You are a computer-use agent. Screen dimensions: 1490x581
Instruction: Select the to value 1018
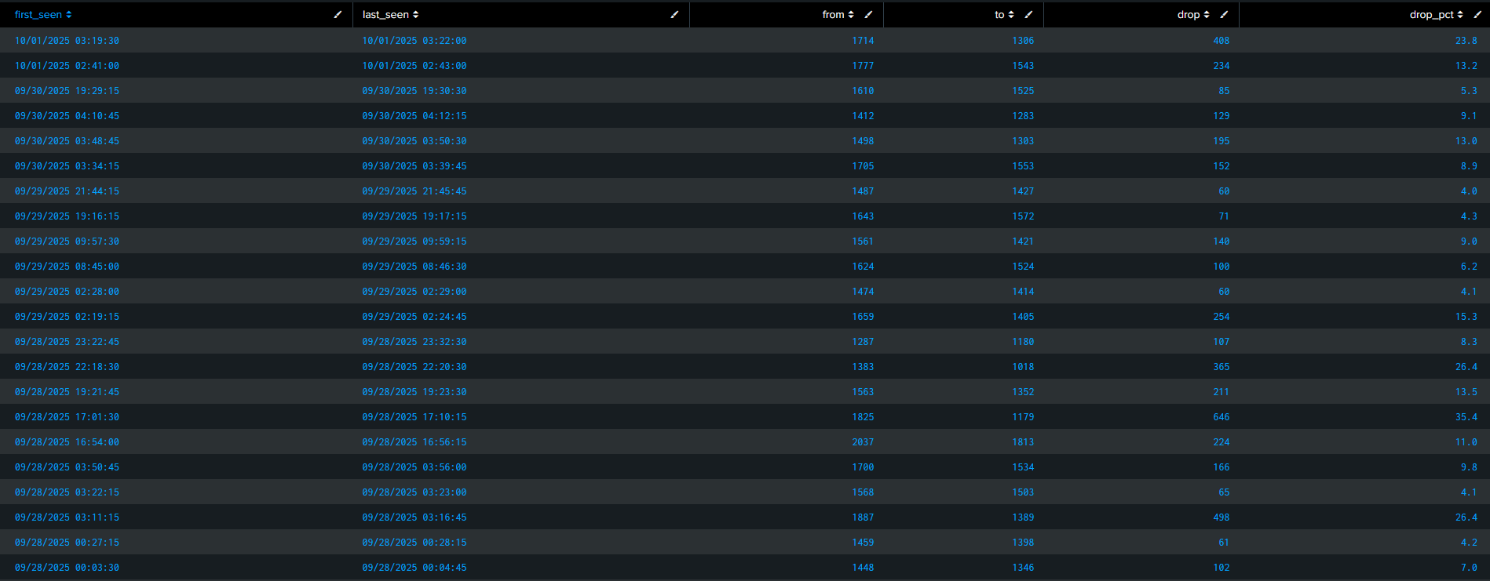pos(1023,367)
